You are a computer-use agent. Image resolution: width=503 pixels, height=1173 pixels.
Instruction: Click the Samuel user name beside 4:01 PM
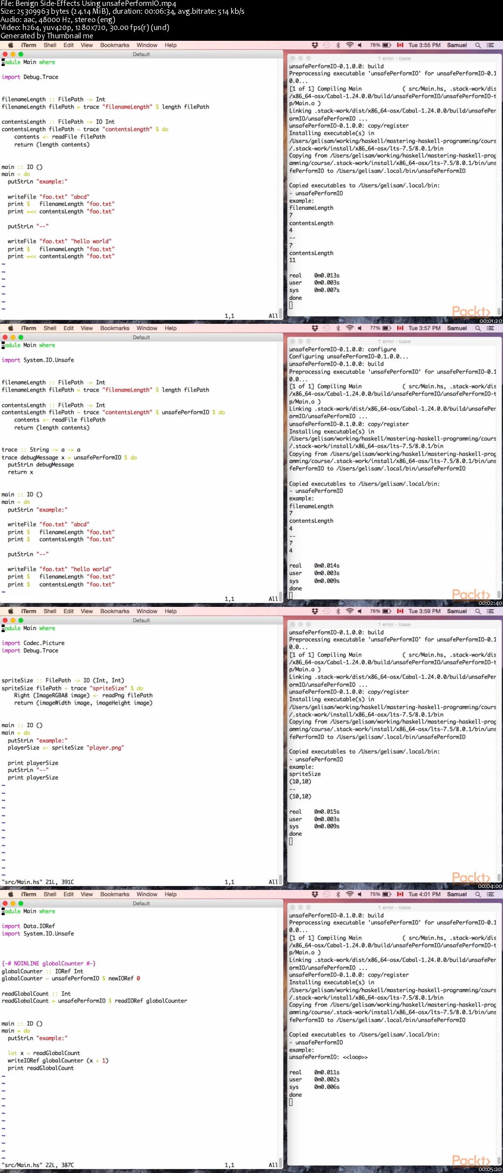click(x=457, y=894)
